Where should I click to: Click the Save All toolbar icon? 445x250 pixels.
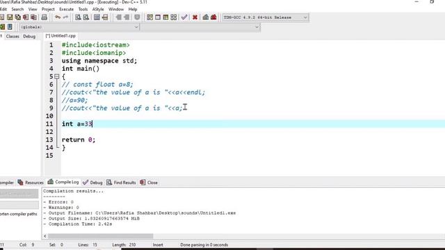point(18,17)
